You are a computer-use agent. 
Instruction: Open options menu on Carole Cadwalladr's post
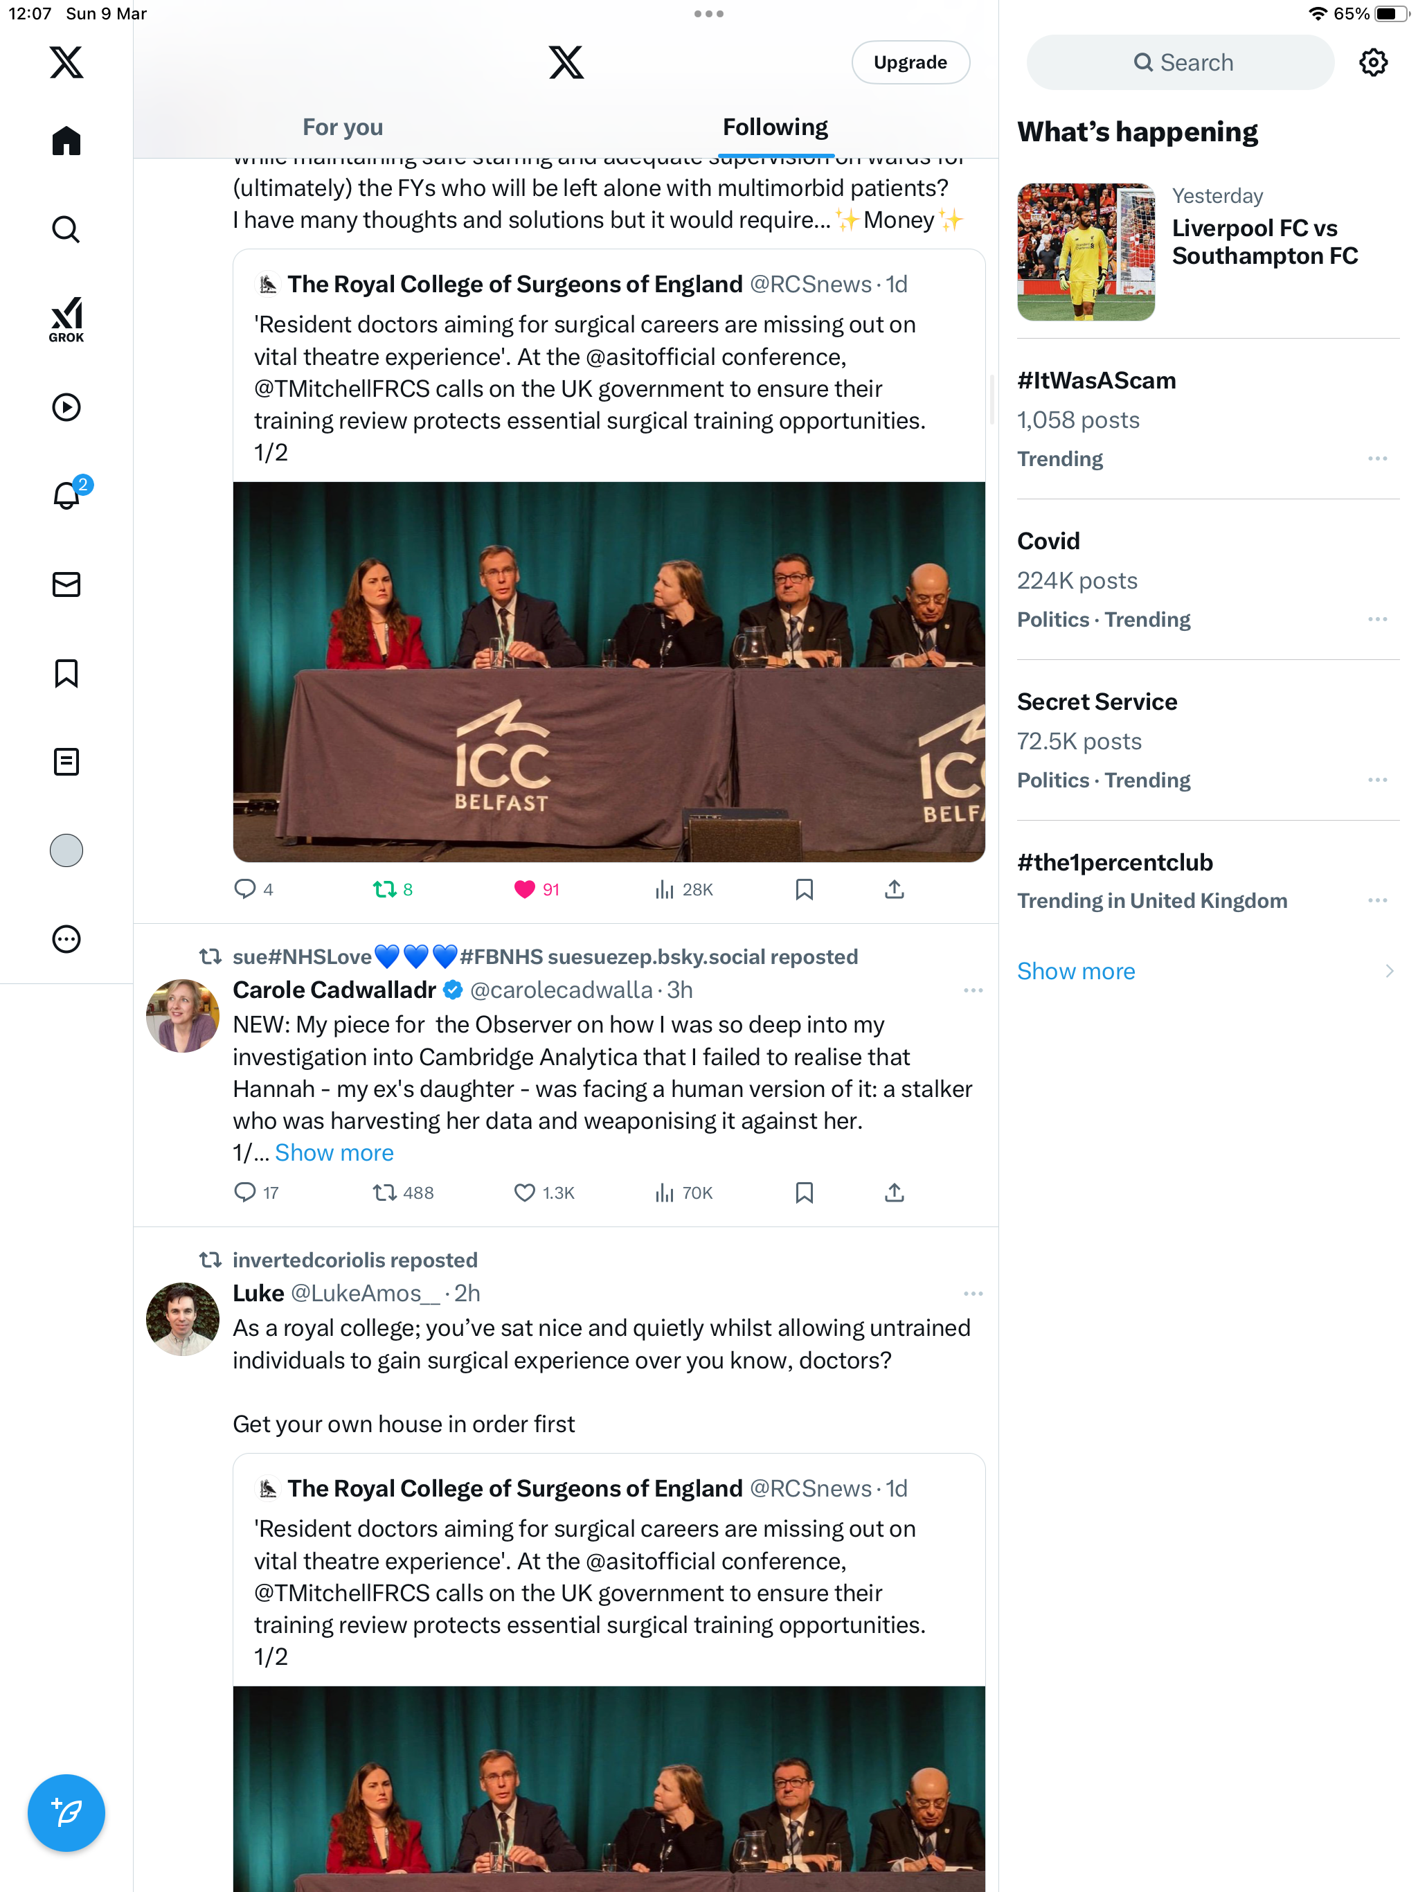[972, 990]
